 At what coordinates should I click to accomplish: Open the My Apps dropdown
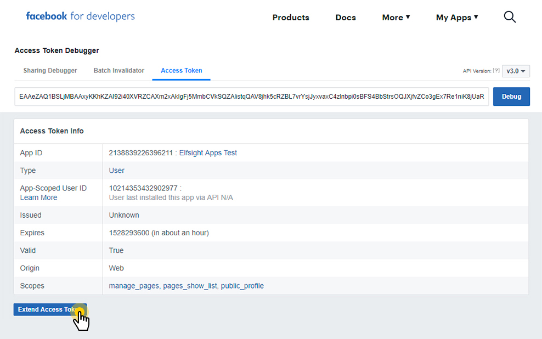click(x=457, y=17)
